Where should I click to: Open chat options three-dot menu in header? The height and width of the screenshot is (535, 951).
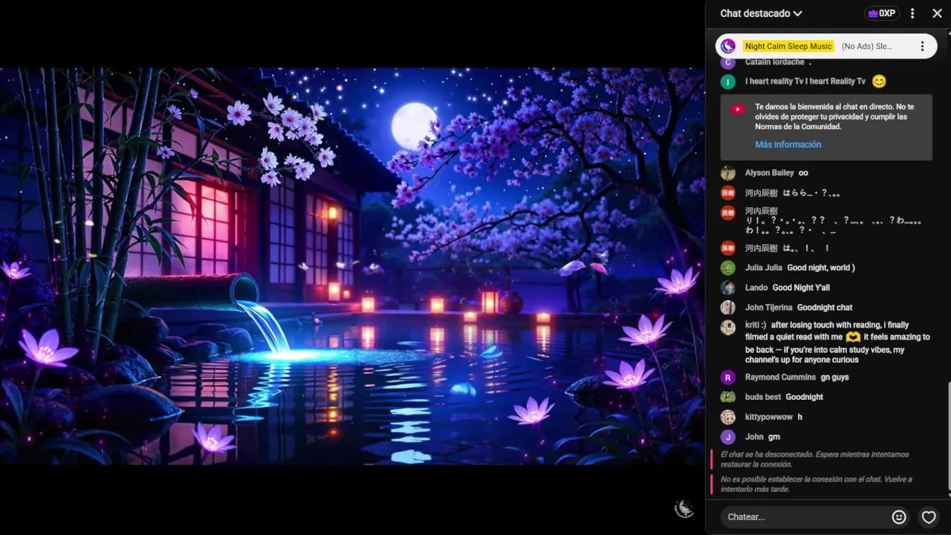tap(912, 13)
